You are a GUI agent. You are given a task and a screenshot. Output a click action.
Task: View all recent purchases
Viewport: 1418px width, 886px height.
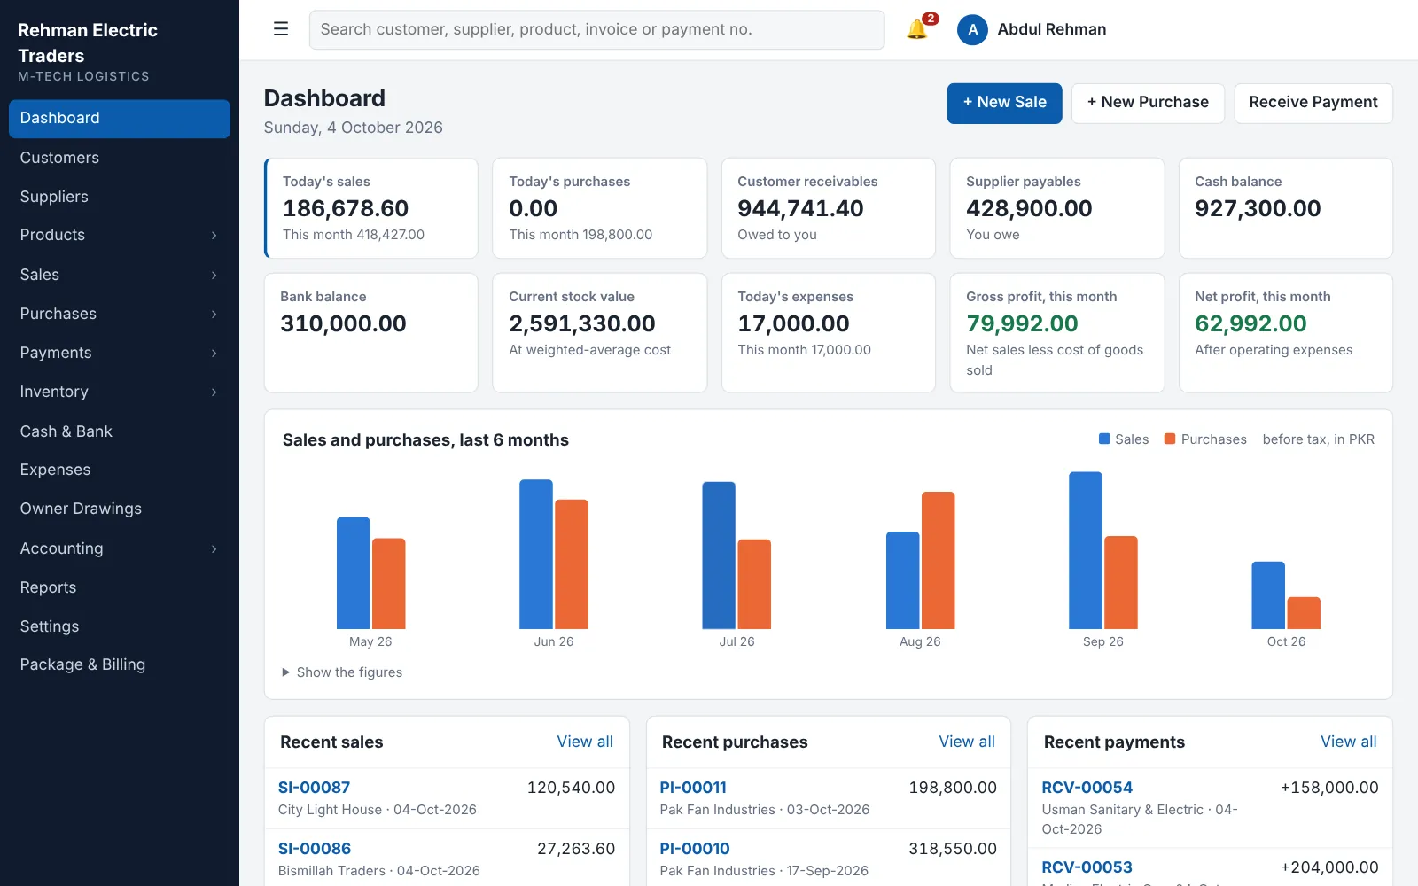[x=967, y=742]
